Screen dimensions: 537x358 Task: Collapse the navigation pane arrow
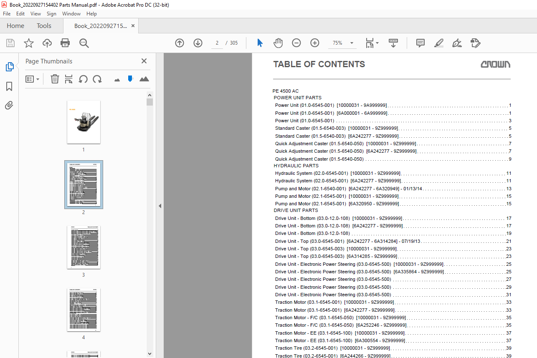(x=160, y=206)
